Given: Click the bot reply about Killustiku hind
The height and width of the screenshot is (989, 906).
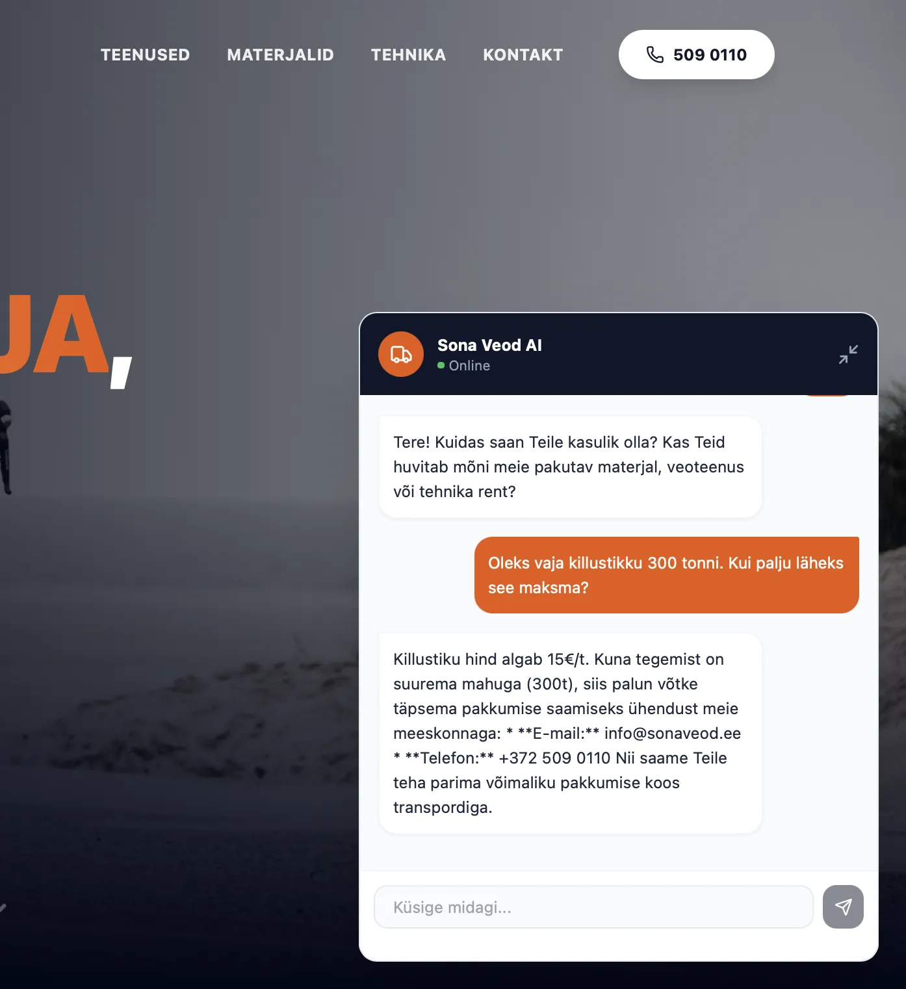Looking at the screenshot, I should pos(570,733).
